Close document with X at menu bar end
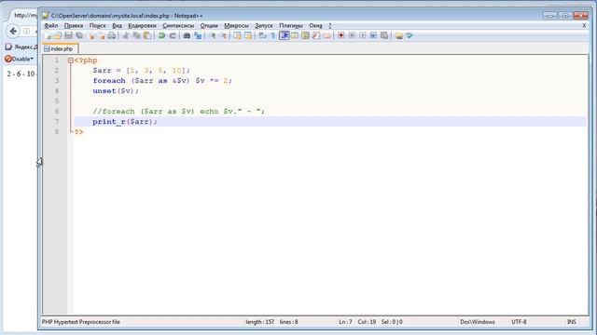597x335 pixels. tap(584, 25)
